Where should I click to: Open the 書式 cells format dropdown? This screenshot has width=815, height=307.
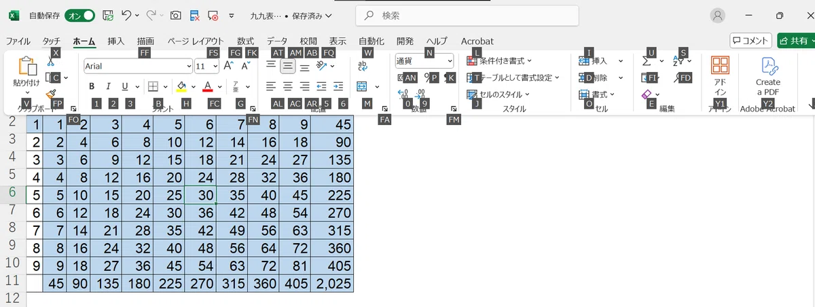pyautogui.click(x=612, y=94)
